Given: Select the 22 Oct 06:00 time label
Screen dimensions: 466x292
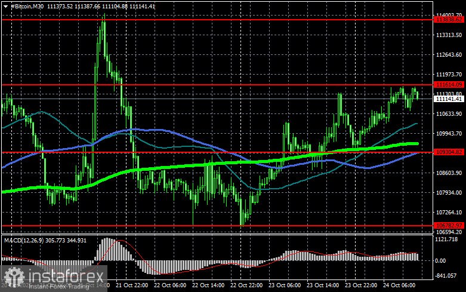Looking at the screenshot, I should point(170,285).
